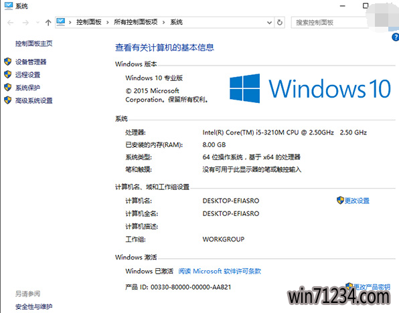This screenshot has height=313, width=399.
Task: Refresh the page with the refresh button
Action: coord(280,23)
